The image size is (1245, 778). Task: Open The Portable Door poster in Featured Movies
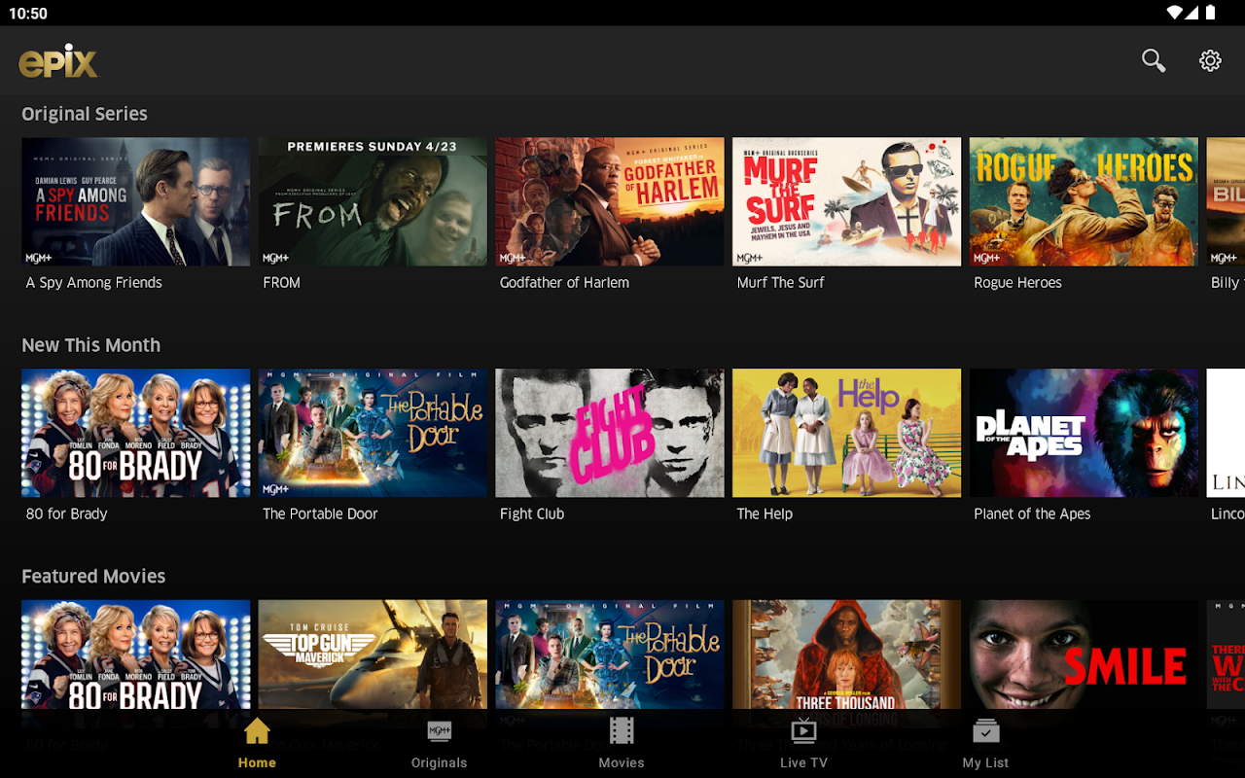610,654
